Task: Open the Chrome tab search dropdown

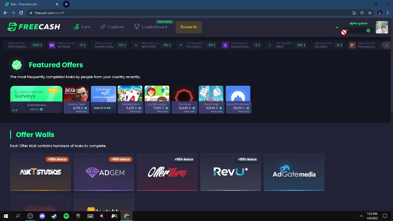Action: pos(353,4)
